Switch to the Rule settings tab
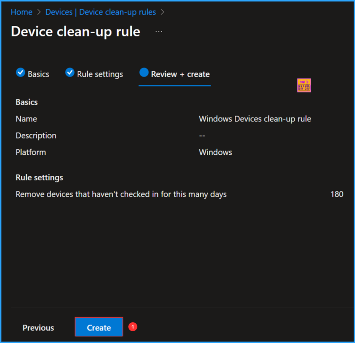Screen dimensions: 355x343 pos(94,74)
